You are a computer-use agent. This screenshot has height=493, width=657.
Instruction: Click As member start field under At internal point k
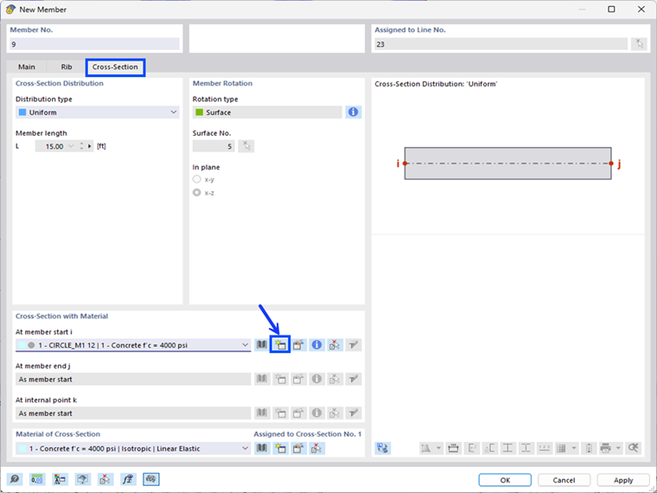pyautogui.click(x=133, y=413)
